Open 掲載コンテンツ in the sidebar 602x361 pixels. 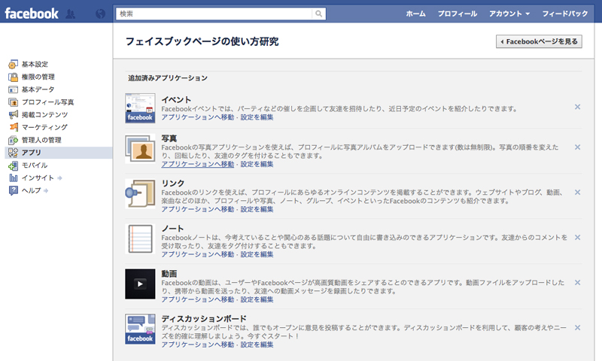(44, 115)
